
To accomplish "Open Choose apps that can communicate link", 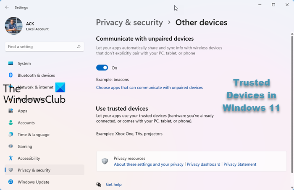I will [149, 88].
